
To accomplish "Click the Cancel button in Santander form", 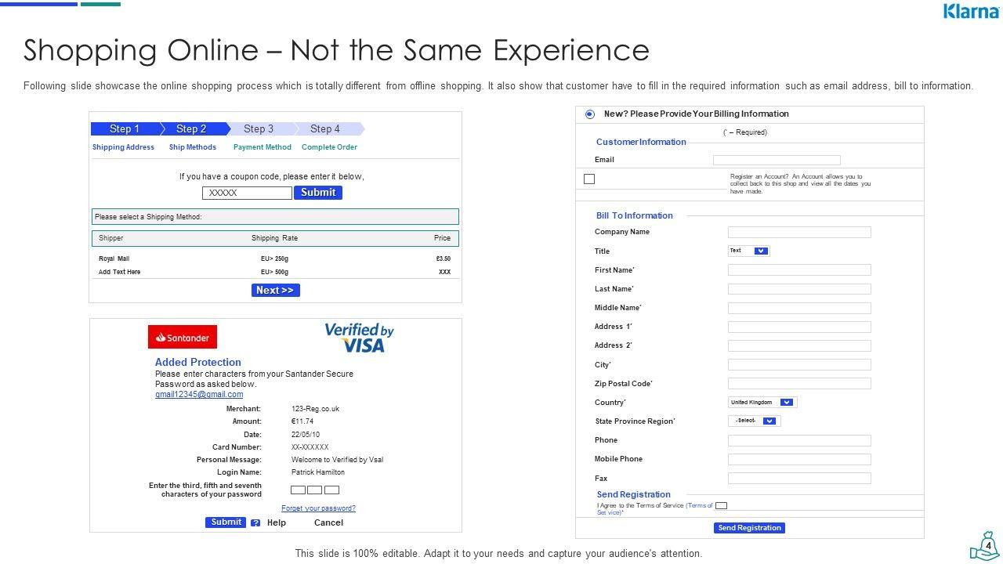I will (x=328, y=522).
